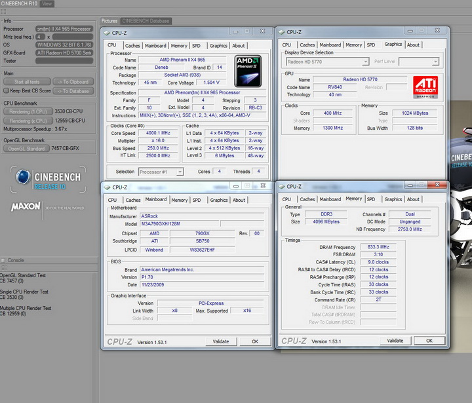The image size is (472, 403).
Task: Open the Perf Level dropdown
Action: 419,62
